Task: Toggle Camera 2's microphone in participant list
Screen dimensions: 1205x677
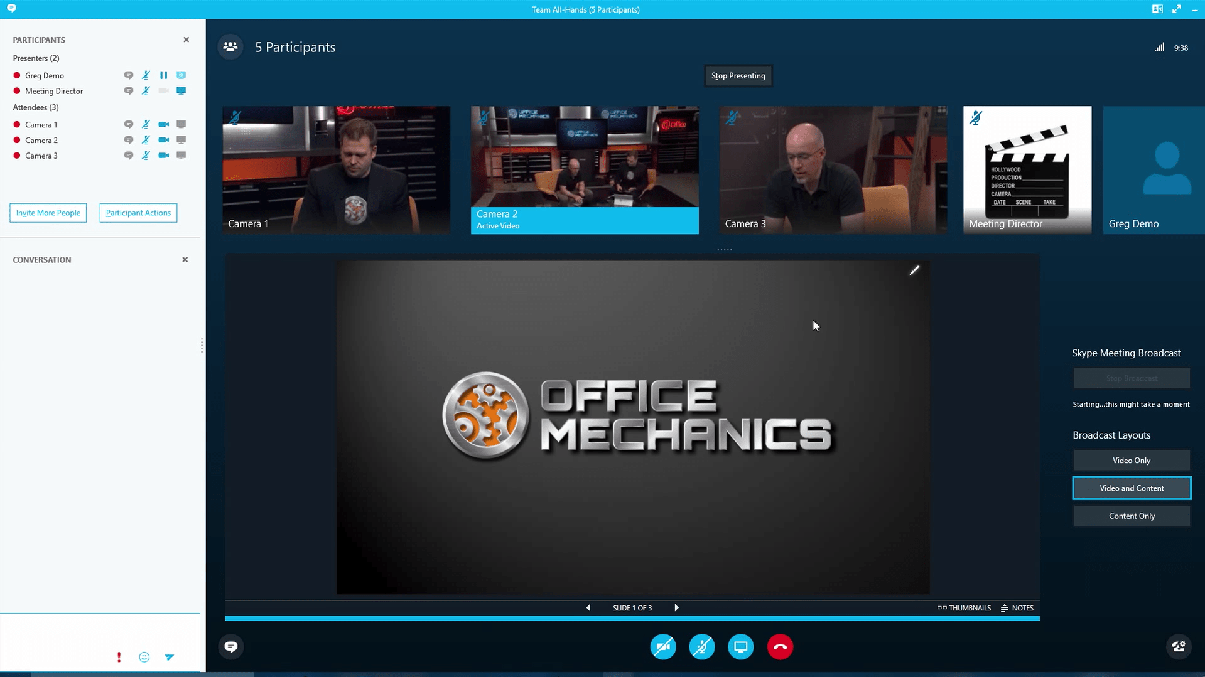Action: pyautogui.click(x=146, y=141)
